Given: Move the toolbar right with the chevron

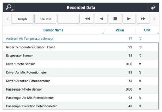Looking at the screenshot, I should [154, 19].
